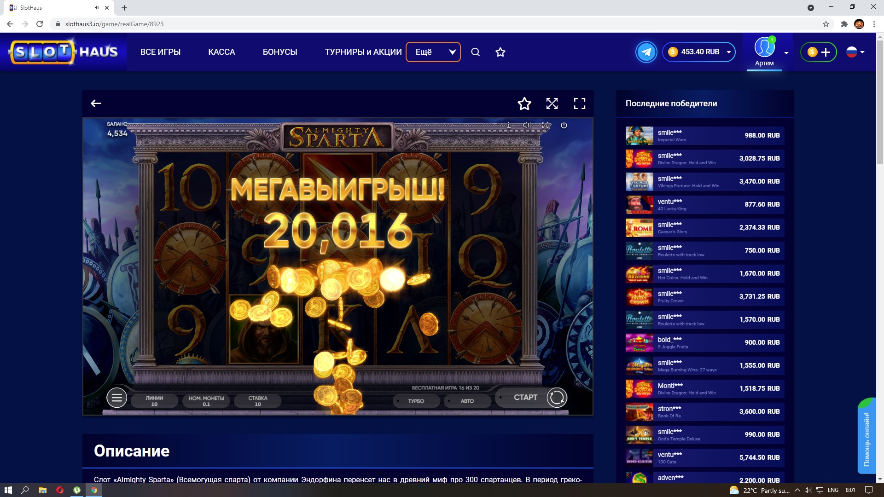Click the Chrome browser taskbar icon

95,489
